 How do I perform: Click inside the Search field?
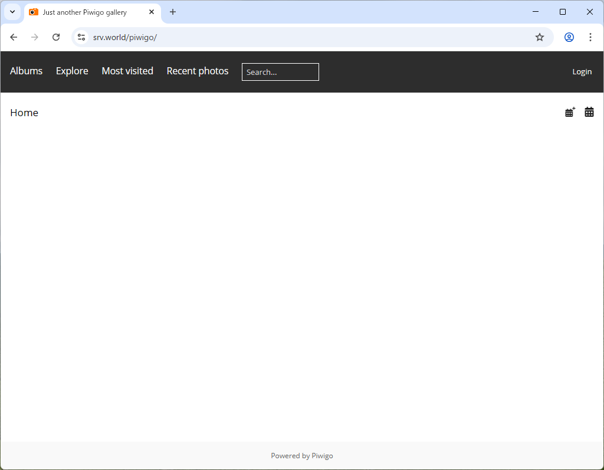click(280, 72)
